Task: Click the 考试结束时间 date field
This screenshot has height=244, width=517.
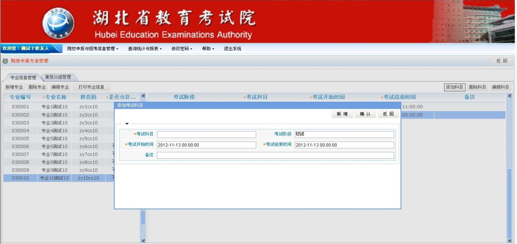Action: (344, 145)
